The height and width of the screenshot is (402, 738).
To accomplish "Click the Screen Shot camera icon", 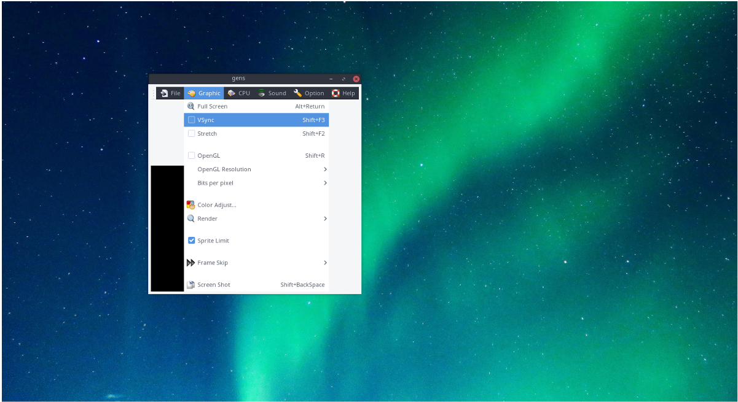I will tap(190, 284).
